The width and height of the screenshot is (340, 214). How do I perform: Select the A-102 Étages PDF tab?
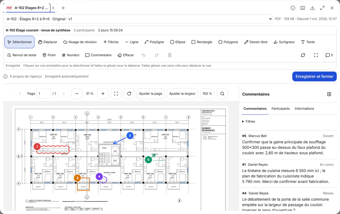click(27, 8)
